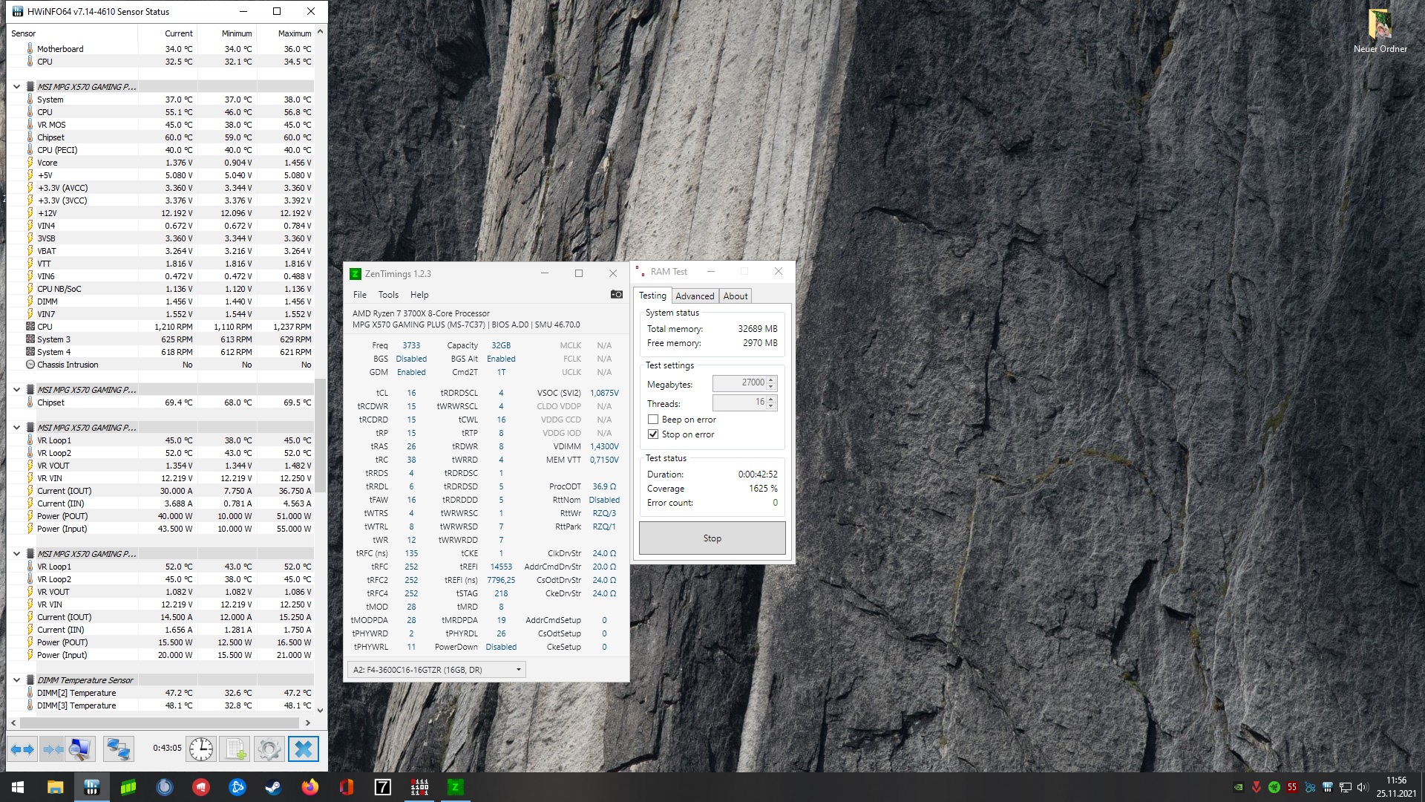
Task: Open the Tools menu in ZenTimings
Action: pyautogui.click(x=388, y=295)
